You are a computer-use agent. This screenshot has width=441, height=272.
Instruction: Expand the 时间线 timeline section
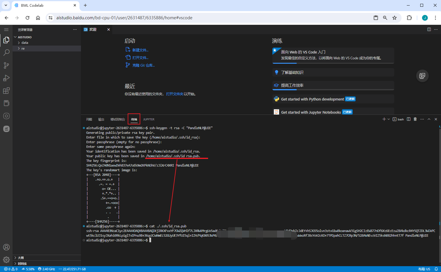[47, 264]
